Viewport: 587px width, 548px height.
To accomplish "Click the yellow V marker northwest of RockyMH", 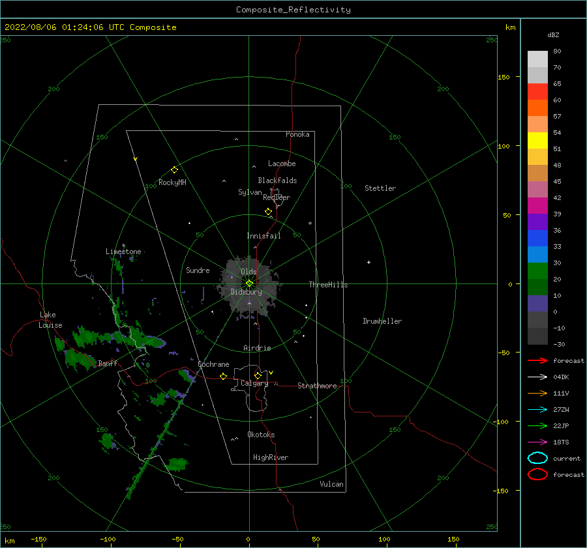I will click(136, 159).
